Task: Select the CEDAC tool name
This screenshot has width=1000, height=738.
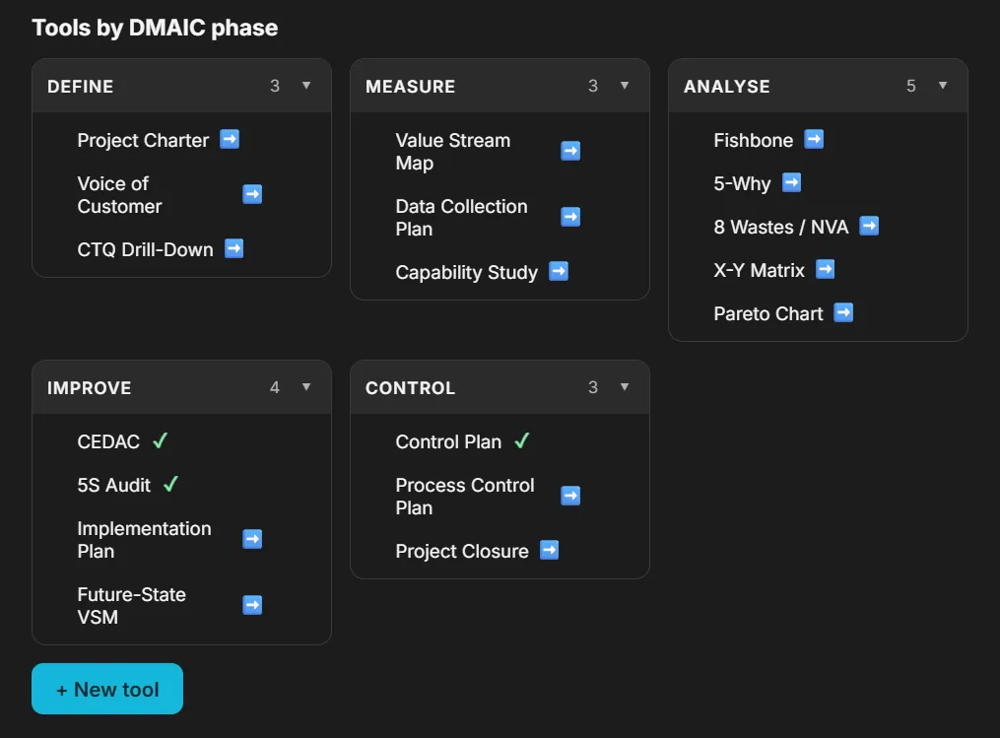Action: 108,442
